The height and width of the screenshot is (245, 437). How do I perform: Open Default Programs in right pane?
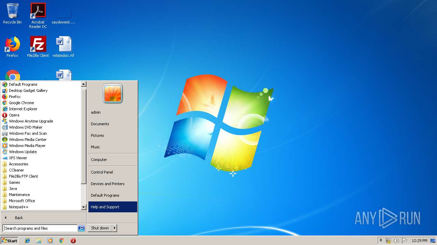click(113, 195)
